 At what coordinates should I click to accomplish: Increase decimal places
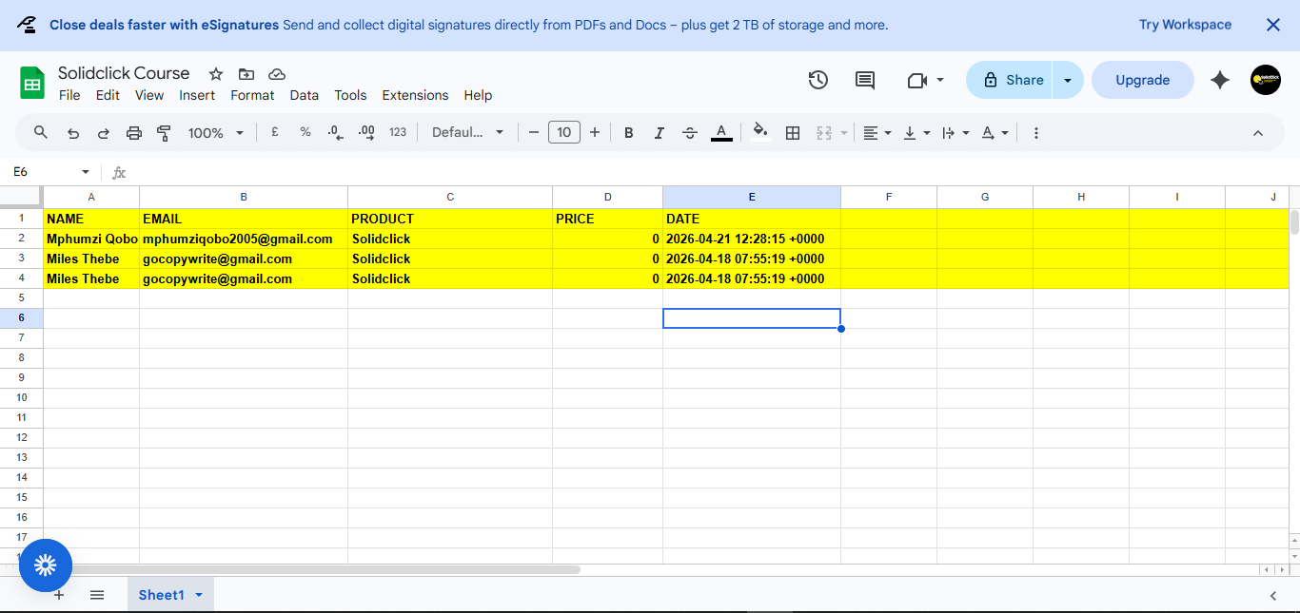pos(366,133)
